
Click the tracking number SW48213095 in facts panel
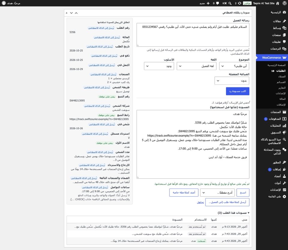pos(77,101)
